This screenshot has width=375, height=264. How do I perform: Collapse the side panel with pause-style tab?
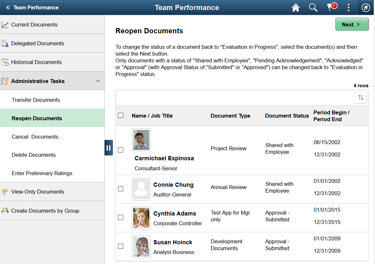[109, 148]
